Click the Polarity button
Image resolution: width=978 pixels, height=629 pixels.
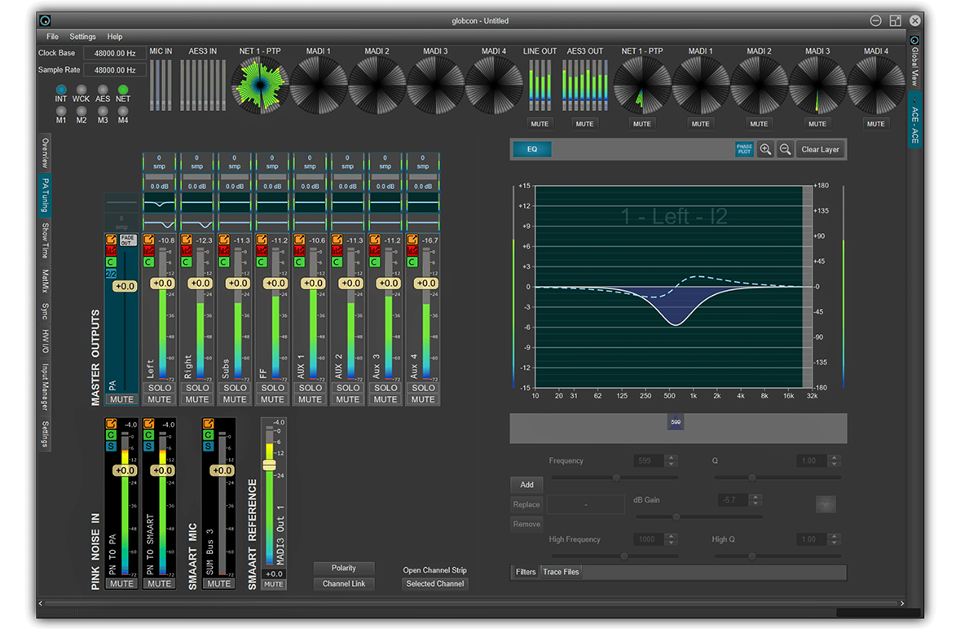tap(344, 568)
